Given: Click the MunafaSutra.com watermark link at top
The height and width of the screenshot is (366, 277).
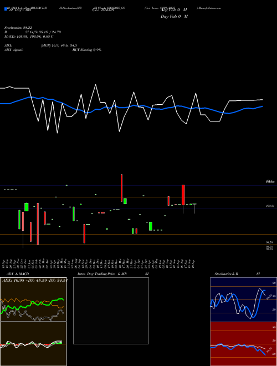Looking at the screenshot, I should pyautogui.click(x=209, y=8).
